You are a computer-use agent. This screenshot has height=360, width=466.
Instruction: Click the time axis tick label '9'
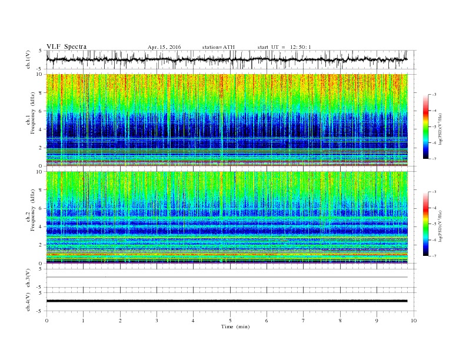click(x=377, y=321)
